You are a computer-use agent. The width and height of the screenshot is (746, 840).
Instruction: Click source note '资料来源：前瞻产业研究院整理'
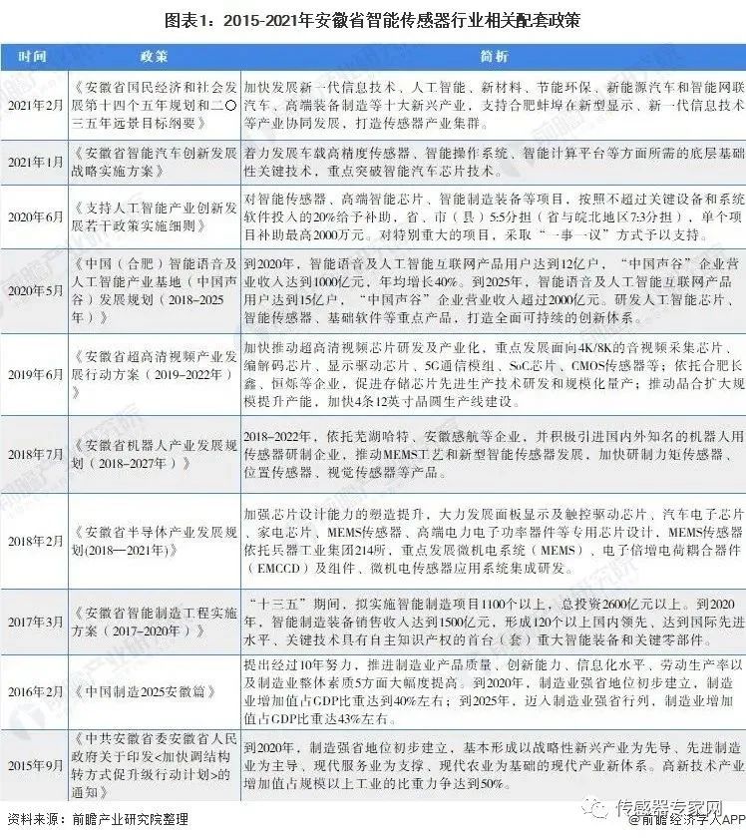[98, 819]
